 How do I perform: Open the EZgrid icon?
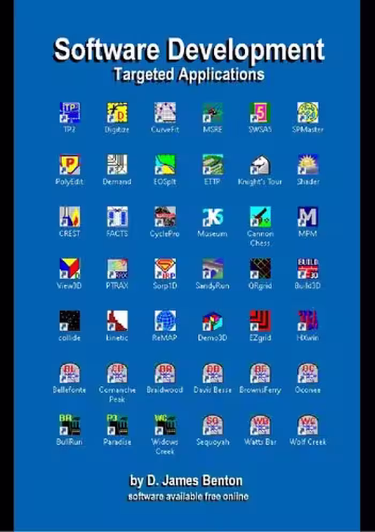pyautogui.click(x=260, y=321)
